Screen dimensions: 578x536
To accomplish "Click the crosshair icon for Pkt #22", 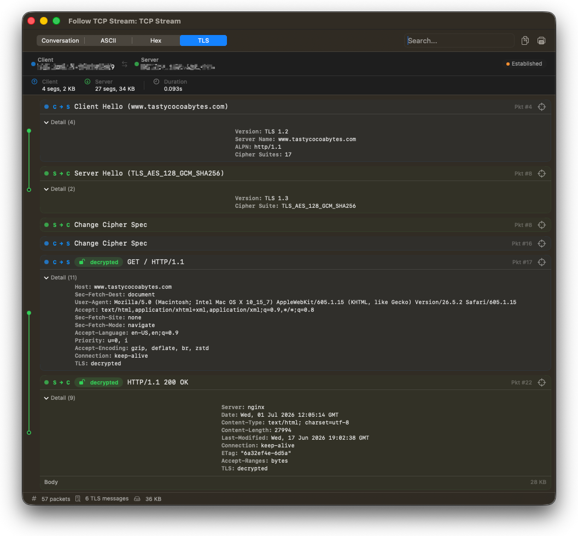I will pyautogui.click(x=541, y=383).
